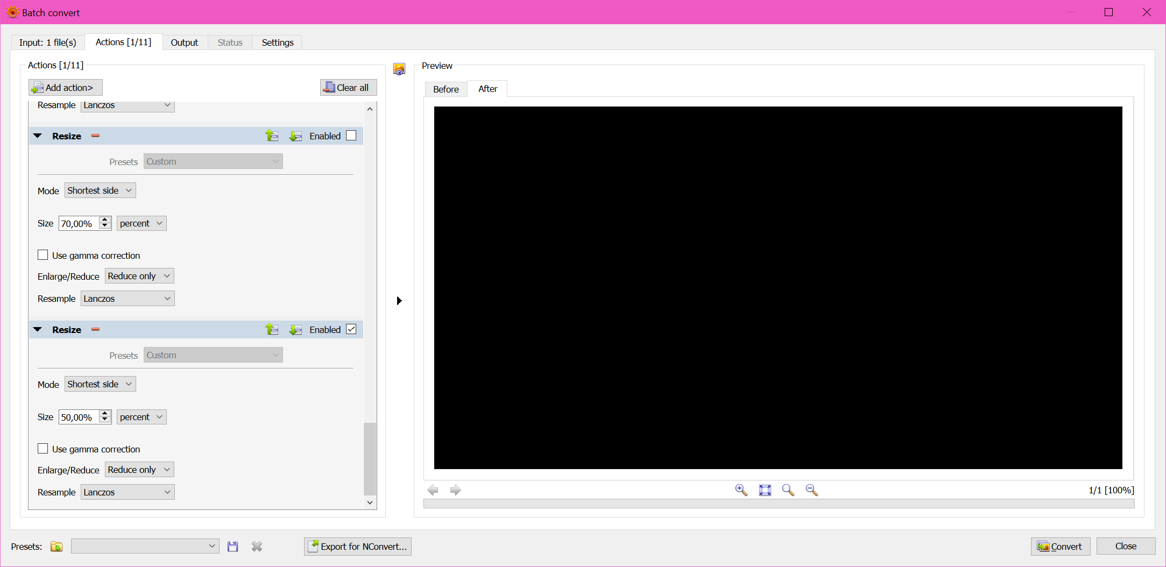The width and height of the screenshot is (1166, 567).
Task: Tick Use gamma correction in first Resize
Action: (43, 255)
